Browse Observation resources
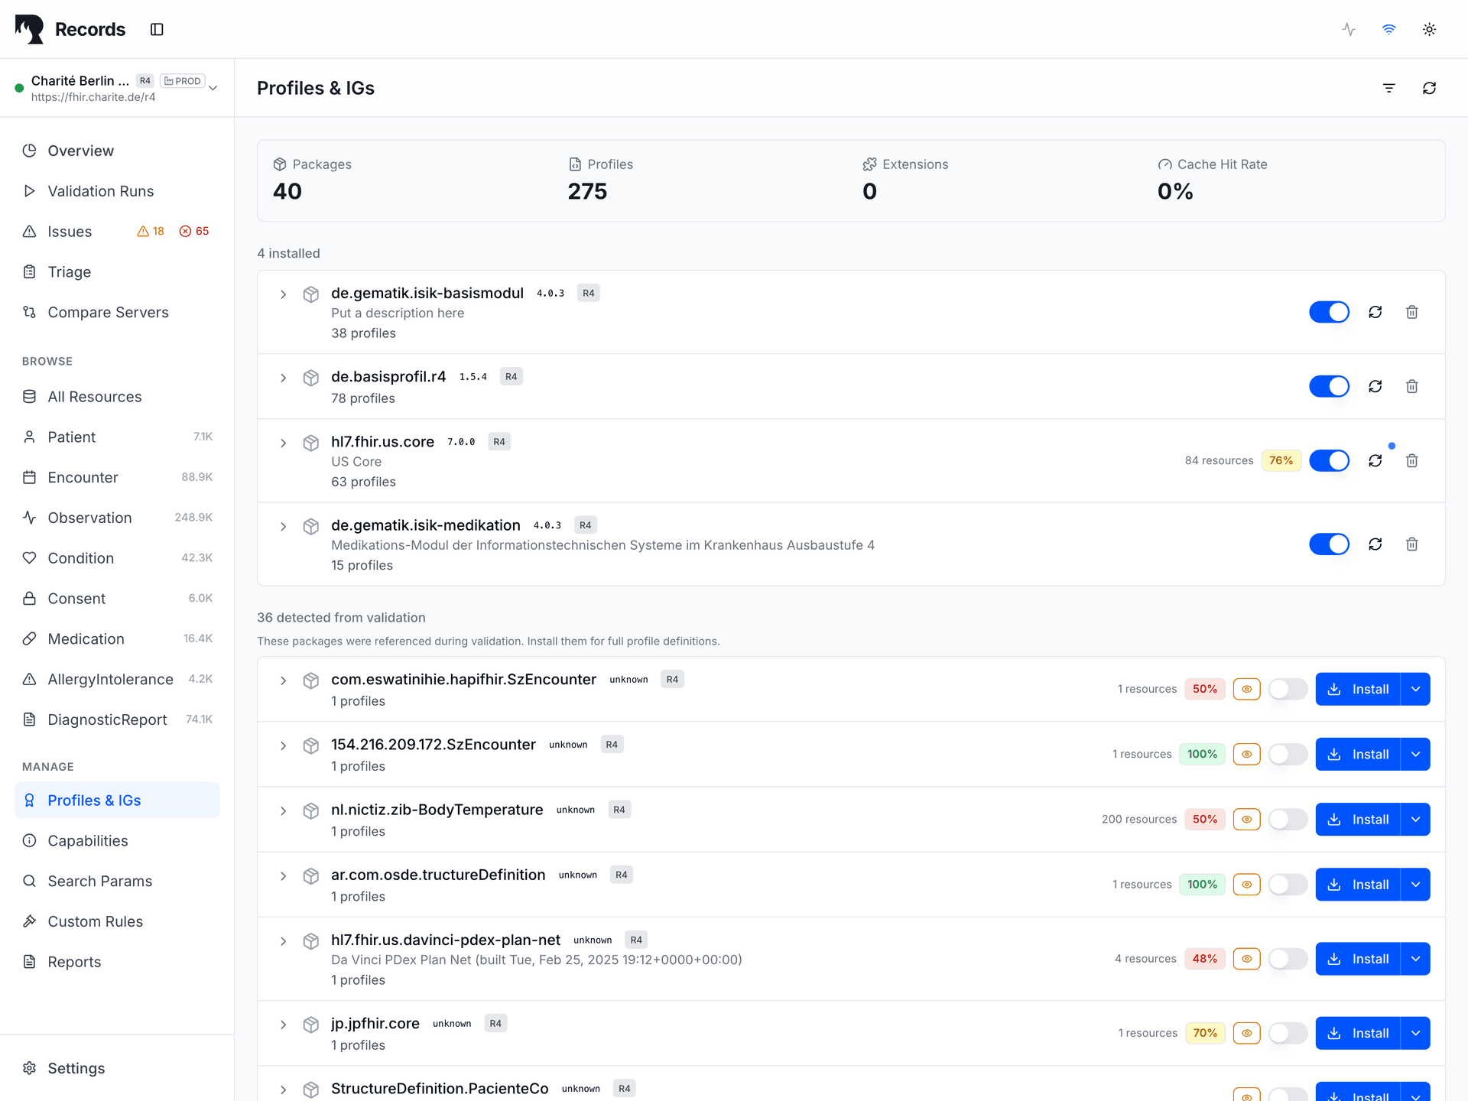1468x1101 pixels. [x=117, y=518]
